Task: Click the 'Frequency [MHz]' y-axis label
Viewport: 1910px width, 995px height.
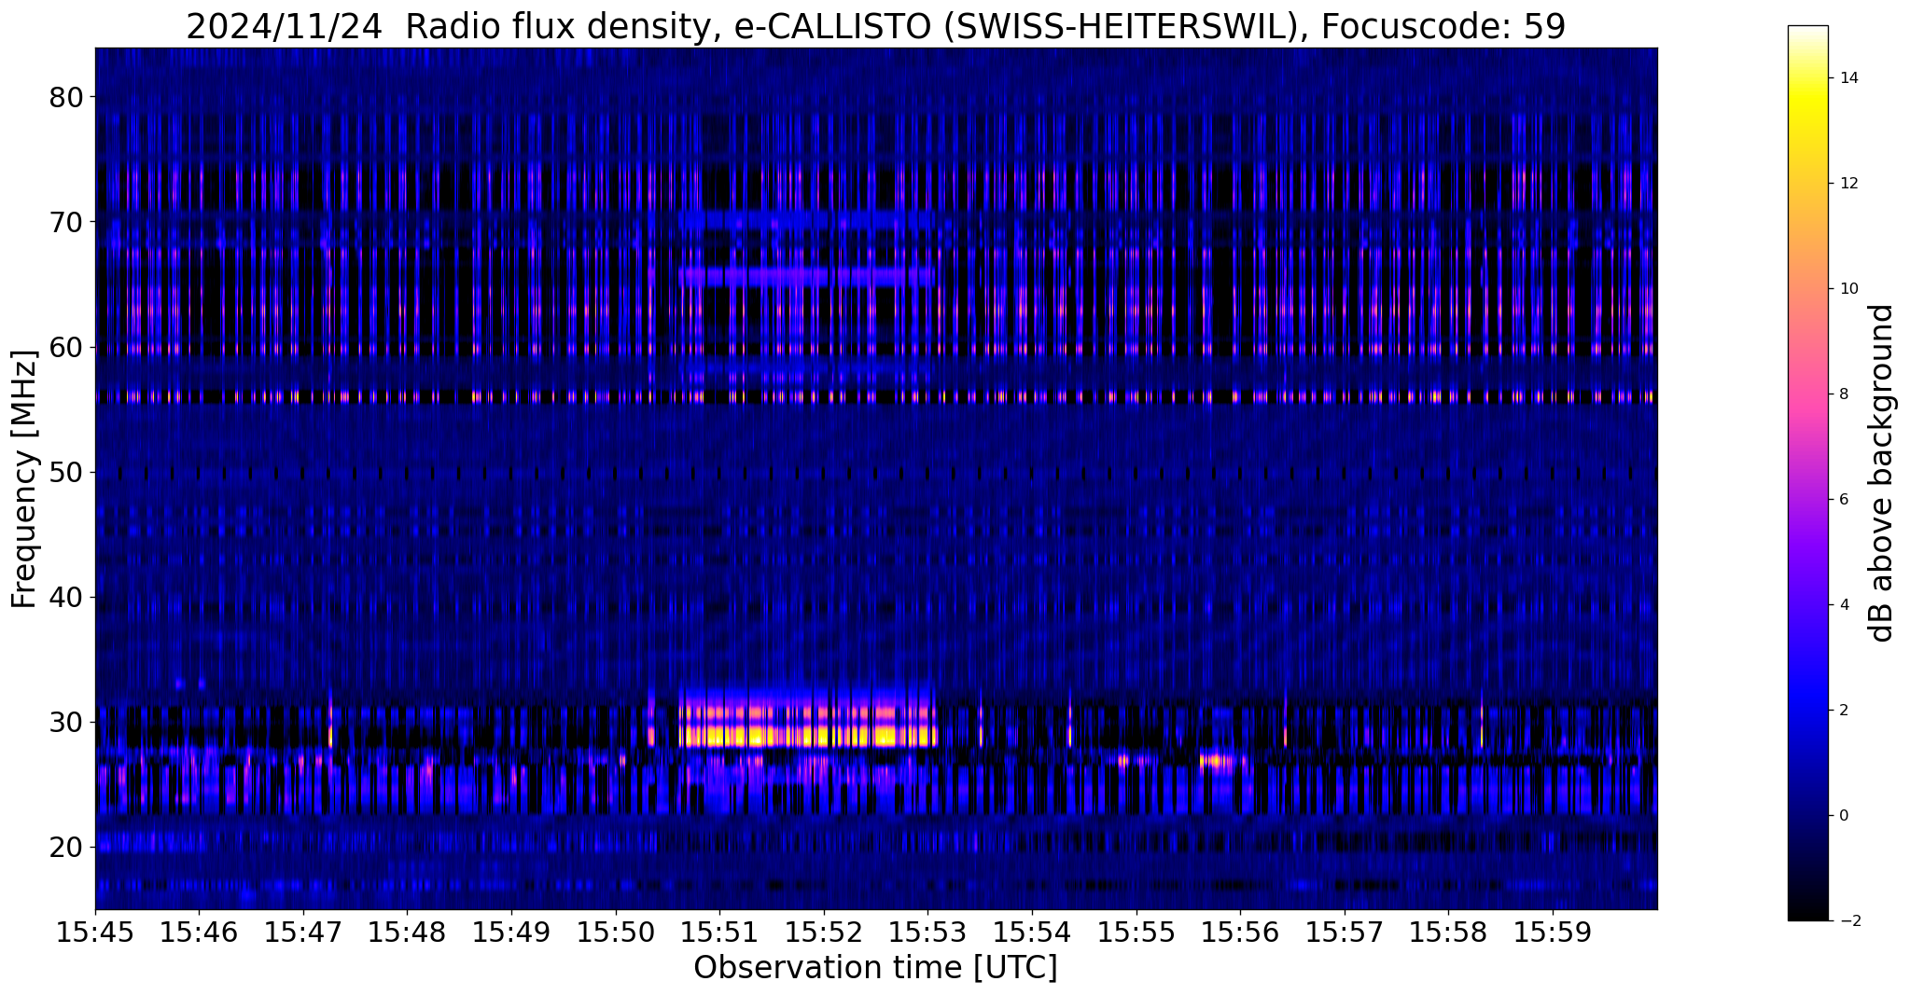Action: click(24, 479)
